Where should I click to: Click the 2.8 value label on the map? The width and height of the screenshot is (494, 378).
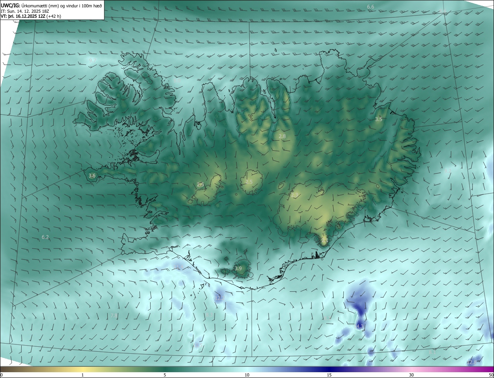point(282,136)
